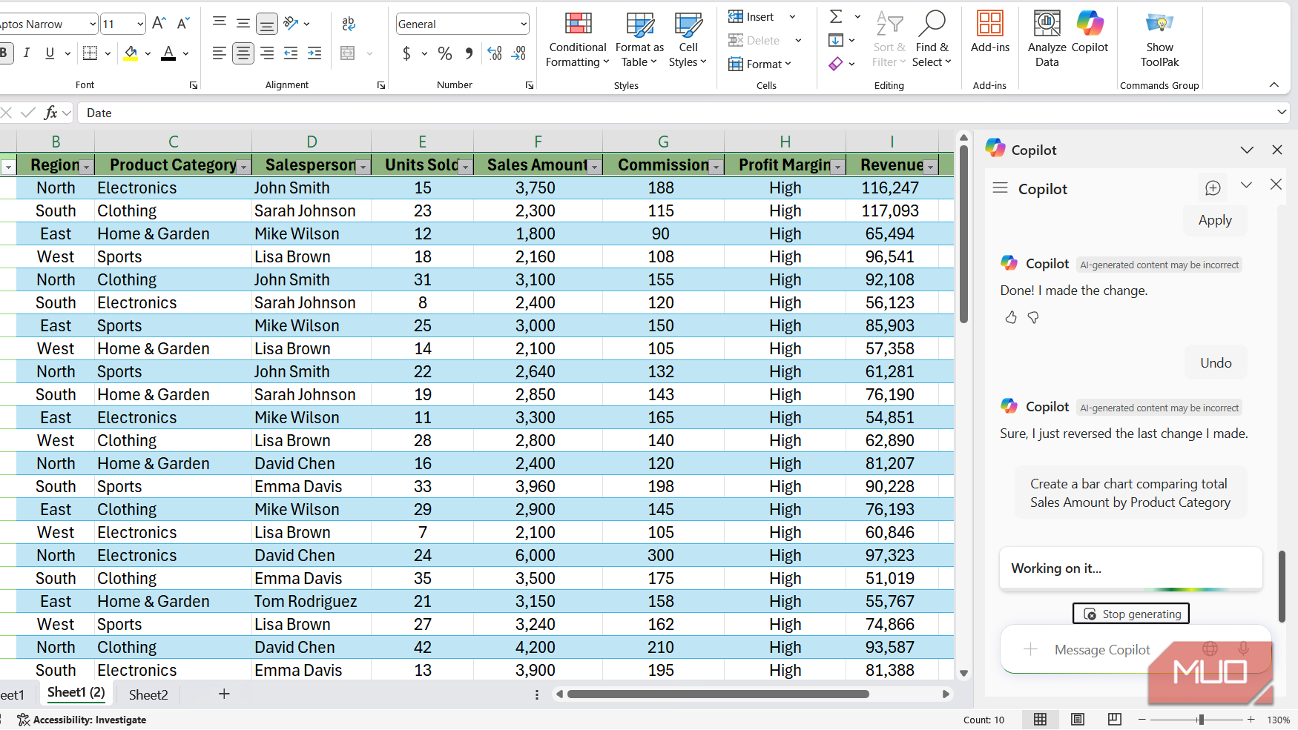Add a new sheet
This screenshot has width=1298, height=730.
[224, 694]
